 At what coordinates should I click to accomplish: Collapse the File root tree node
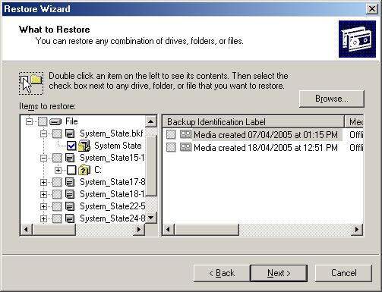[x=29, y=121]
